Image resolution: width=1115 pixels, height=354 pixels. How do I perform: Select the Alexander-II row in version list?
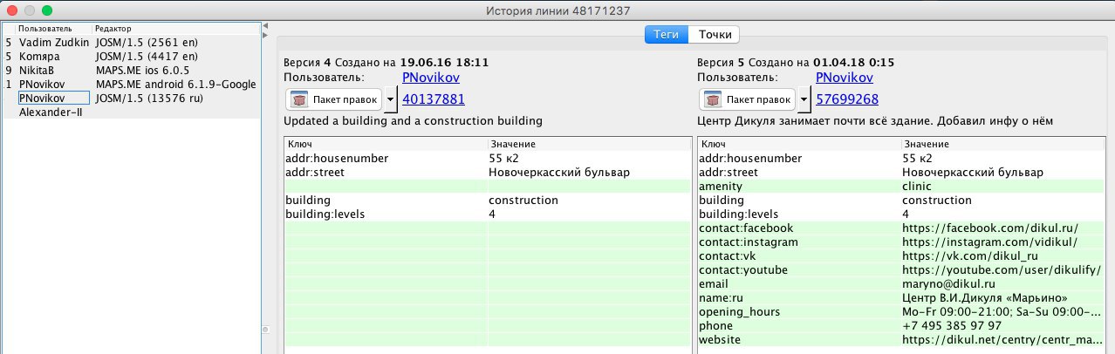[131, 112]
